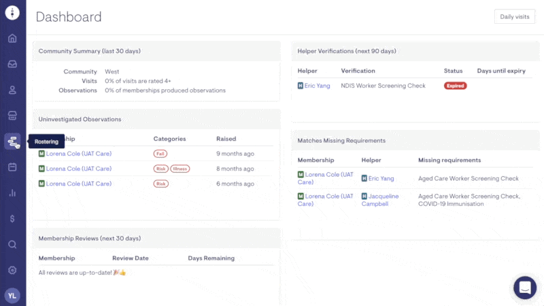This screenshot has width=544, height=306.
Task: Open the Home dashboard sidebar icon
Action: tap(12, 38)
